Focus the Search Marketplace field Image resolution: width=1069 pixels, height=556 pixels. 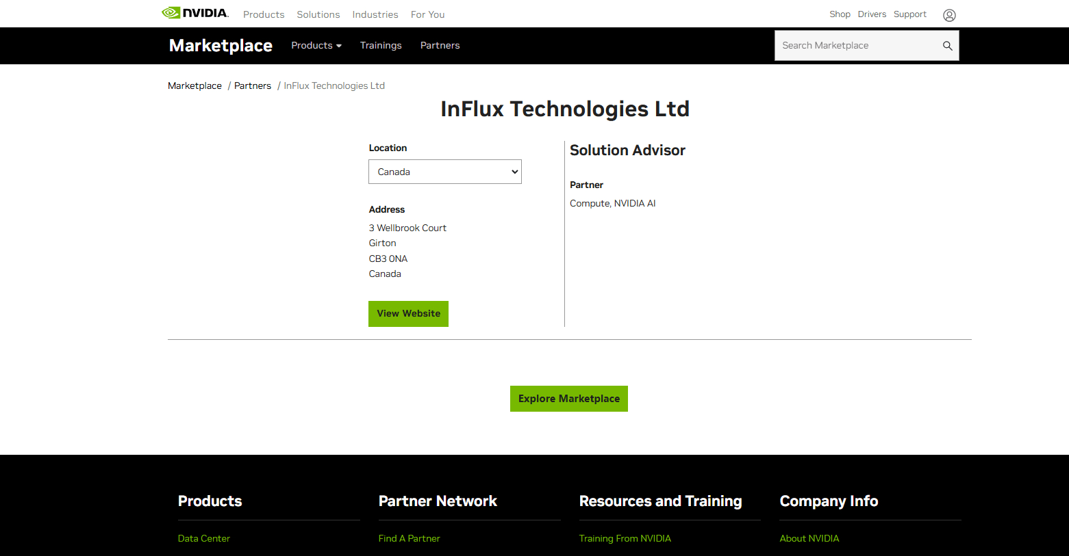tap(856, 46)
